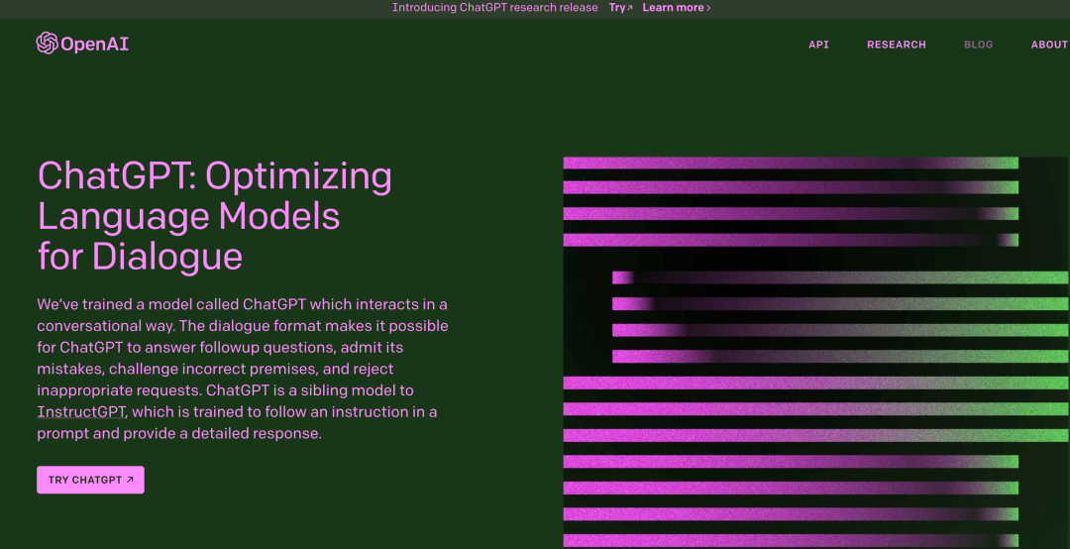
Task: Click the OpenAI logo
Action: (82, 44)
